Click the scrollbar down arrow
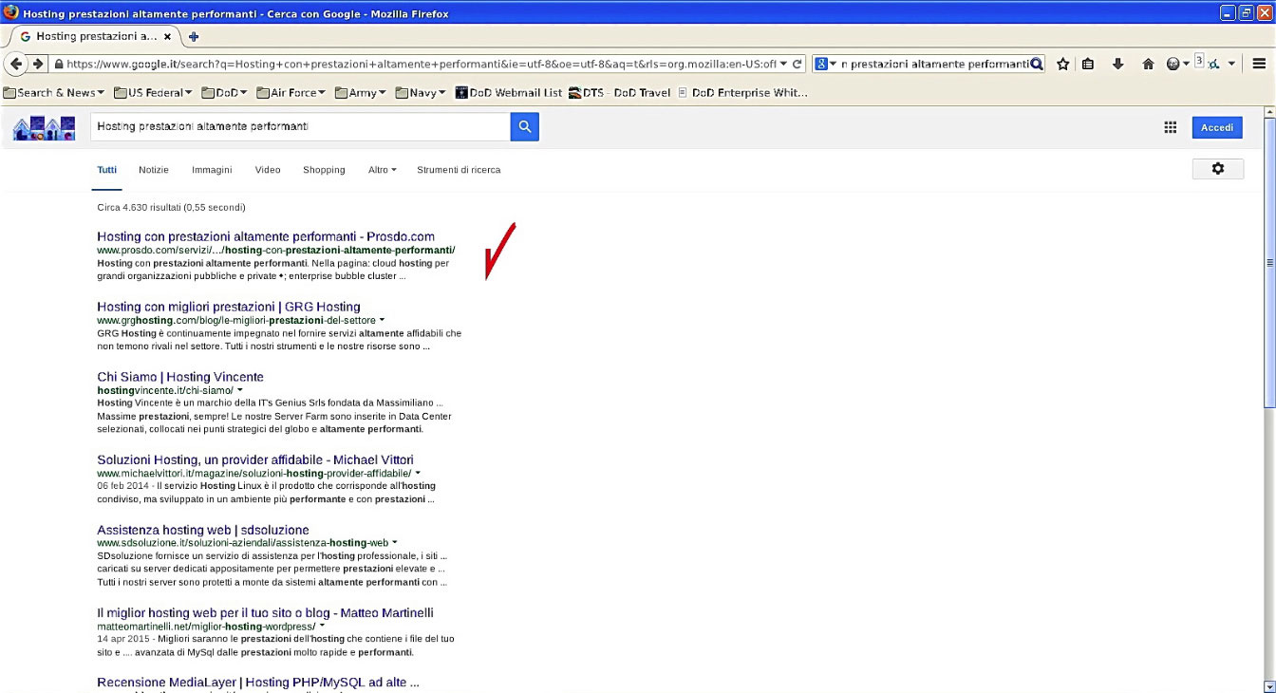 click(x=1269, y=686)
